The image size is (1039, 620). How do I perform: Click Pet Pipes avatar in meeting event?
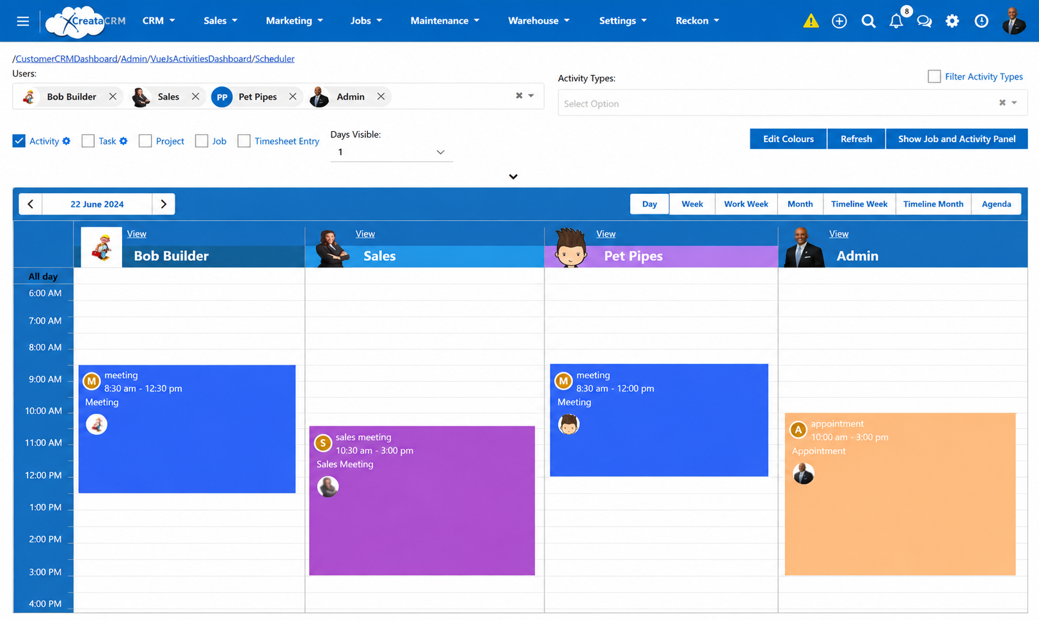tap(568, 424)
